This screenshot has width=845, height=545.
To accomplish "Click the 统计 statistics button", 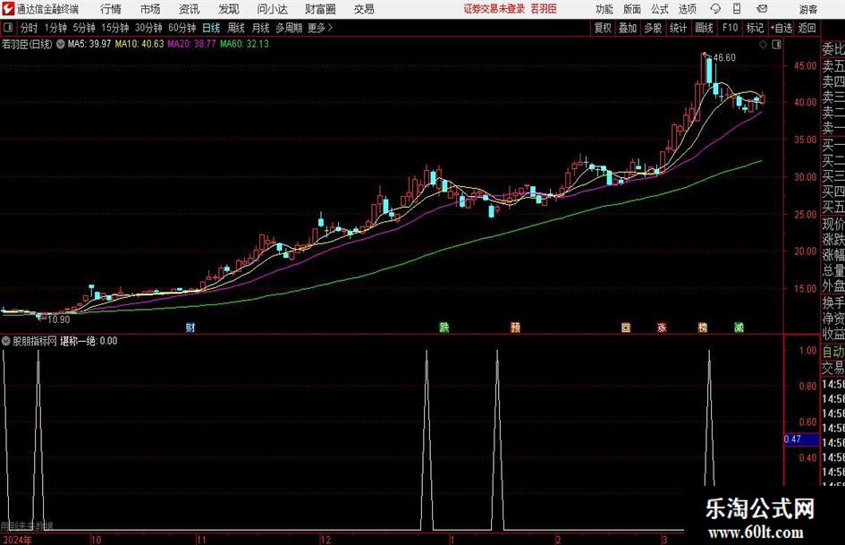I will tap(678, 28).
